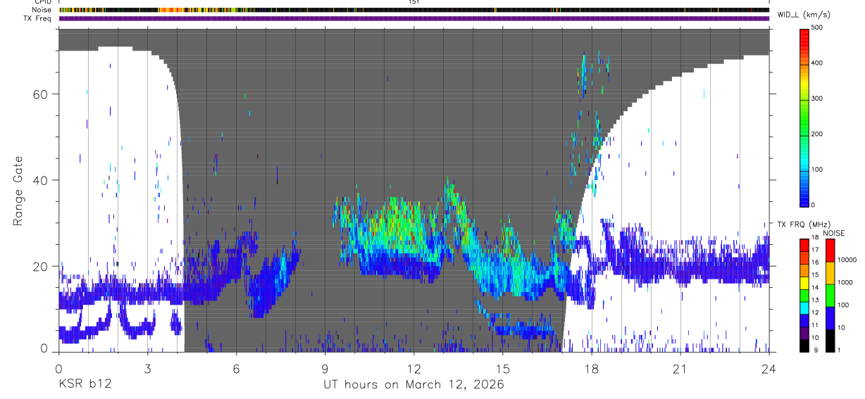Select the yellow segment of the TX FRQ color bar
865x399 pixels.
pos(804,283)
